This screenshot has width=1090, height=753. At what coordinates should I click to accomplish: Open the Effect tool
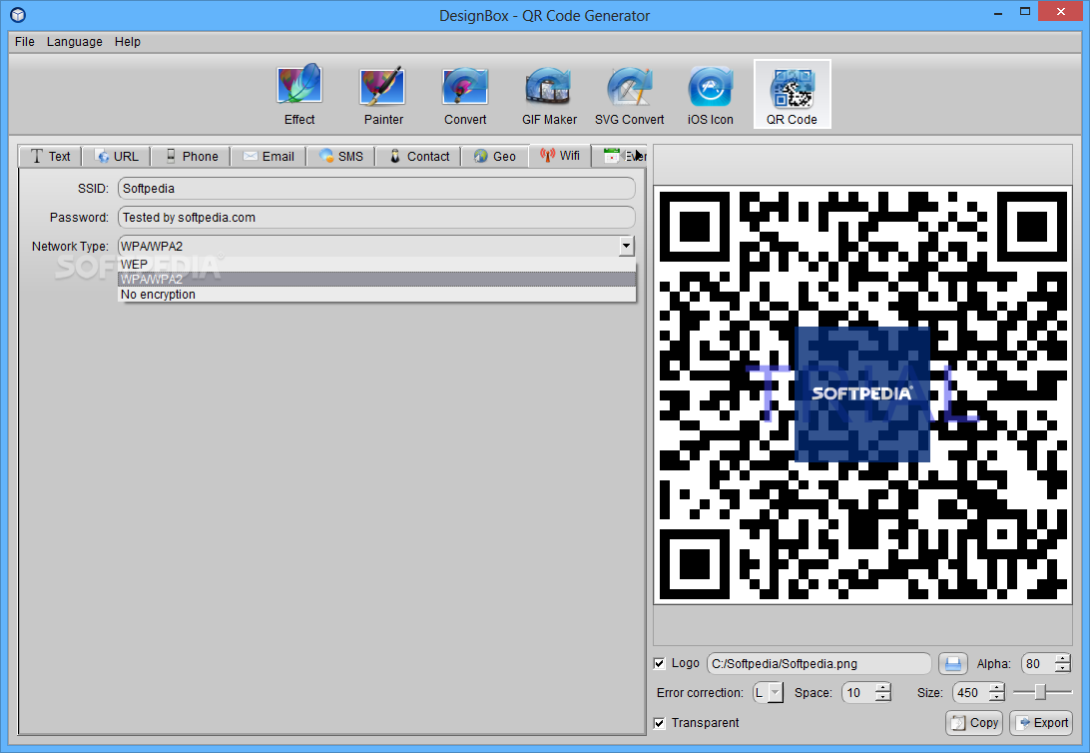298,95
